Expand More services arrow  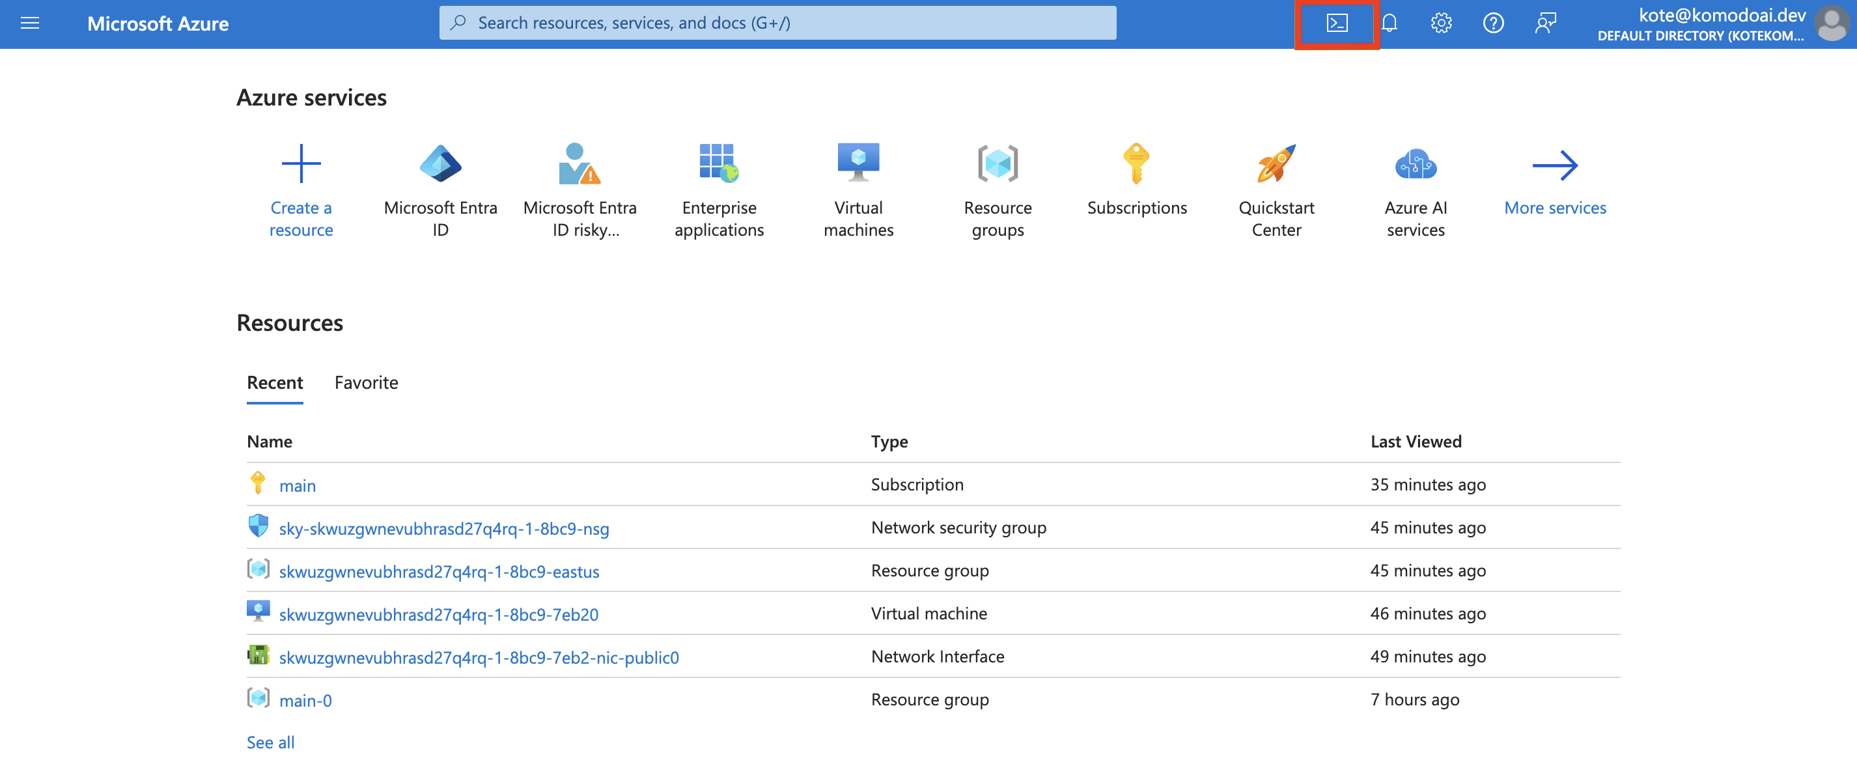tap(1554, 165)
